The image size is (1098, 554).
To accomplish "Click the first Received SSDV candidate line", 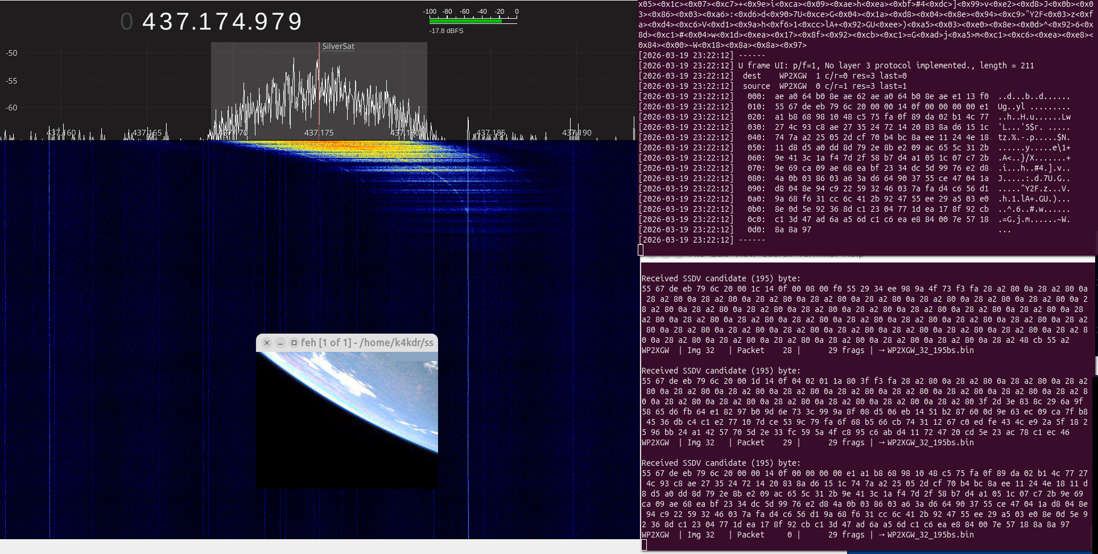I will [721, 279].
